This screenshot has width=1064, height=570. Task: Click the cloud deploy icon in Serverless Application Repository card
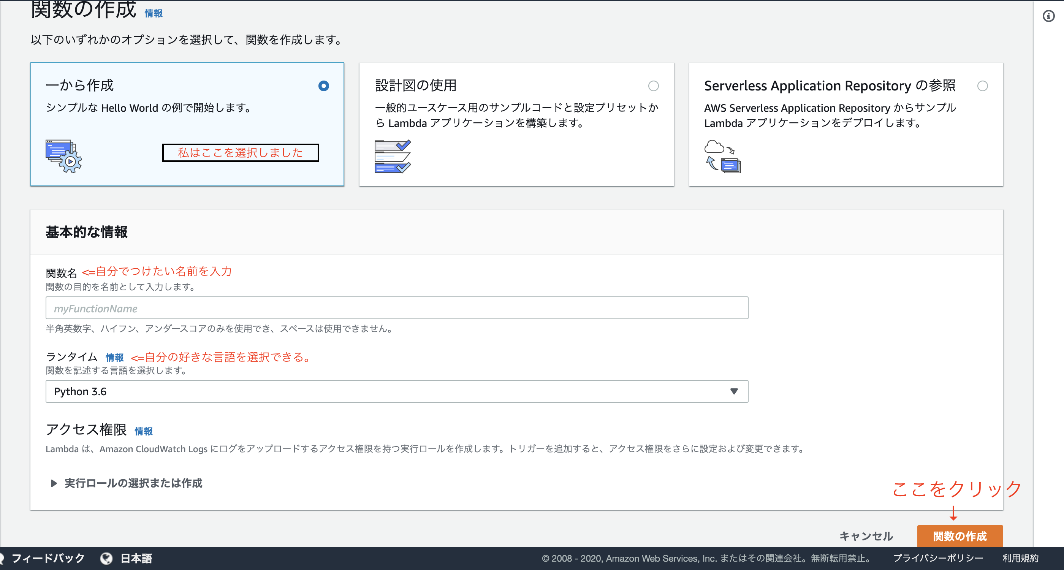point(722,157)
